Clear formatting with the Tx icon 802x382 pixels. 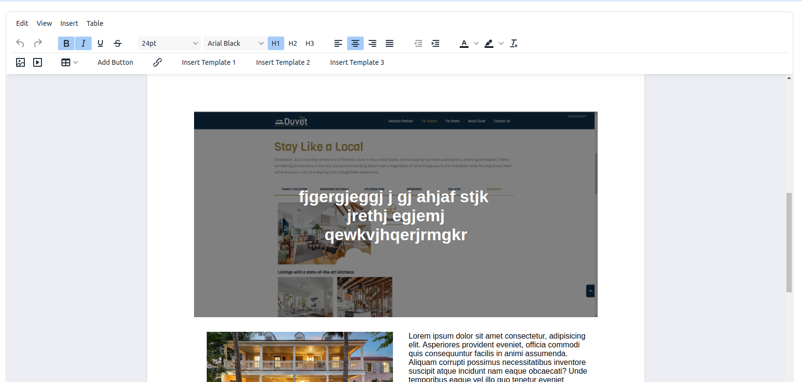(514, 43)
